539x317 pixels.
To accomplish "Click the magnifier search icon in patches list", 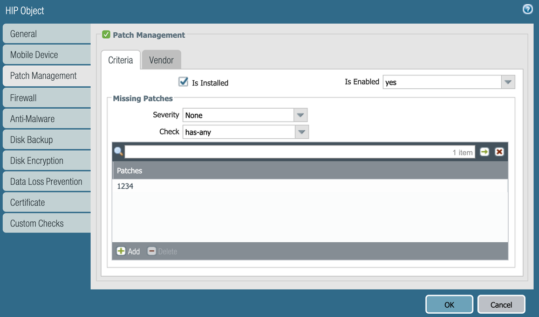I will coord(118,151).
